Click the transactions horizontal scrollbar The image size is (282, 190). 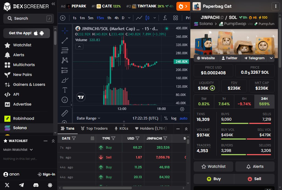pyautogui.click(x=97, y=188)
